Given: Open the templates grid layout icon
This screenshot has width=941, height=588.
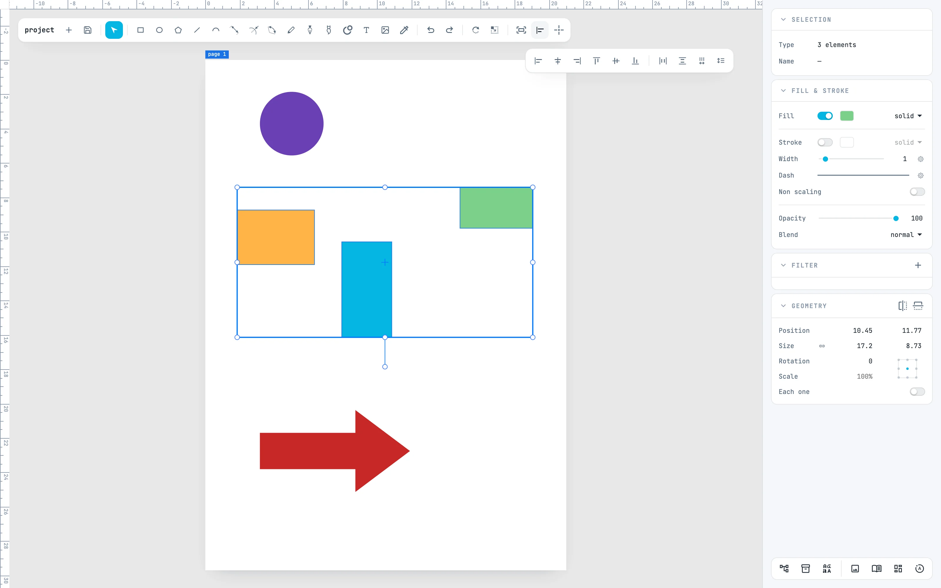Looking at the screenshot, I should tap(898, 569).
